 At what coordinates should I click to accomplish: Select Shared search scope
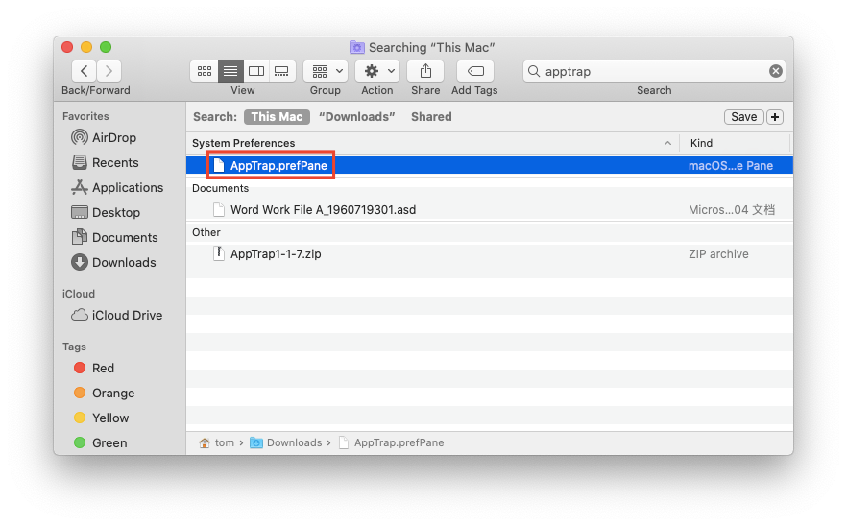[431, 117]
